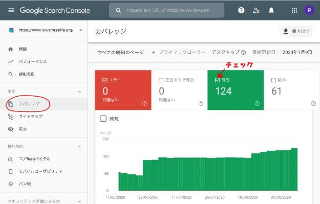Select the green valid card showing 124
The width and height of the screenshot is (320, 204).
(x=236, y=90)
